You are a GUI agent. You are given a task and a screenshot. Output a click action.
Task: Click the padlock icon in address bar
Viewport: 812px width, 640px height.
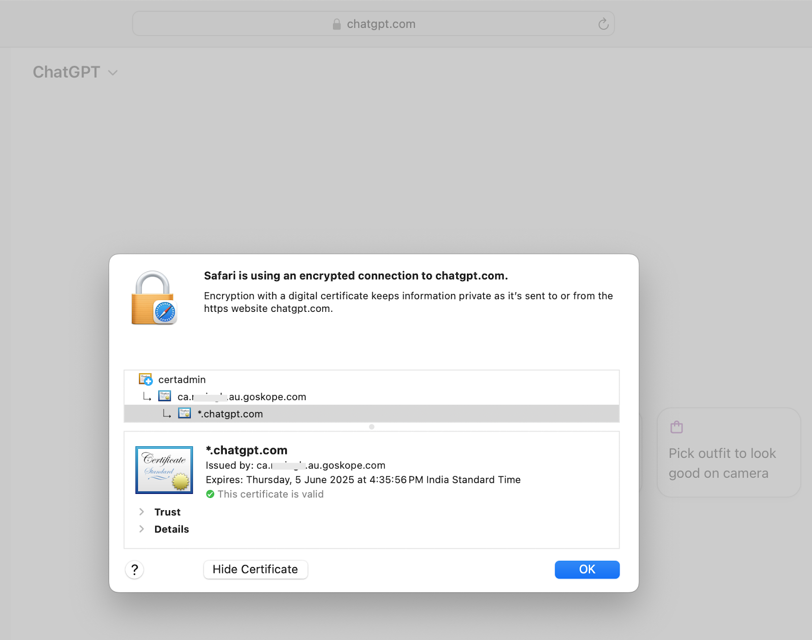point(336,24)
